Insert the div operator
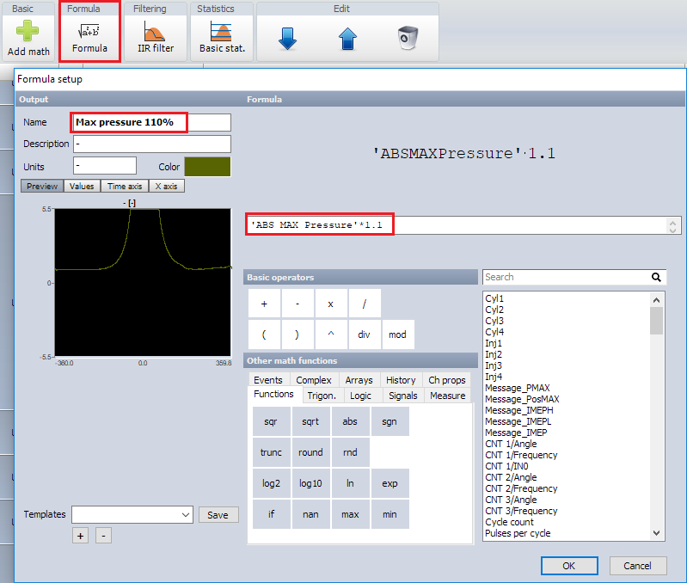This screenshot has height=583, width=687. (x=364, y=334)
